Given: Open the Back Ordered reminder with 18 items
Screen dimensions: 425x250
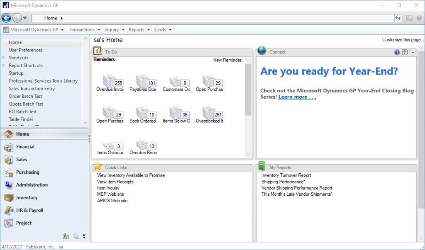Looking at the screenshot, I should coord(143,115).
